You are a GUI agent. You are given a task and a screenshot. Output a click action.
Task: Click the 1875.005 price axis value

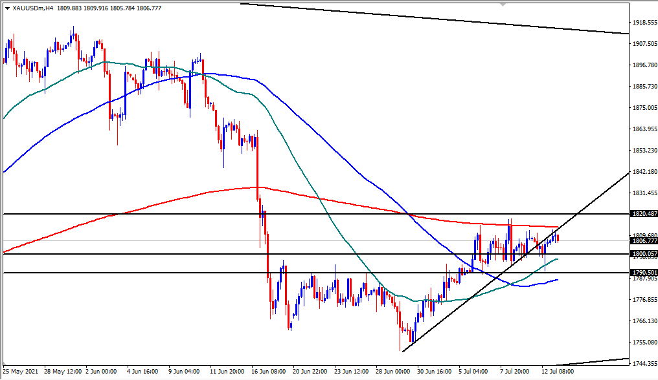click(x=645, y=108)
